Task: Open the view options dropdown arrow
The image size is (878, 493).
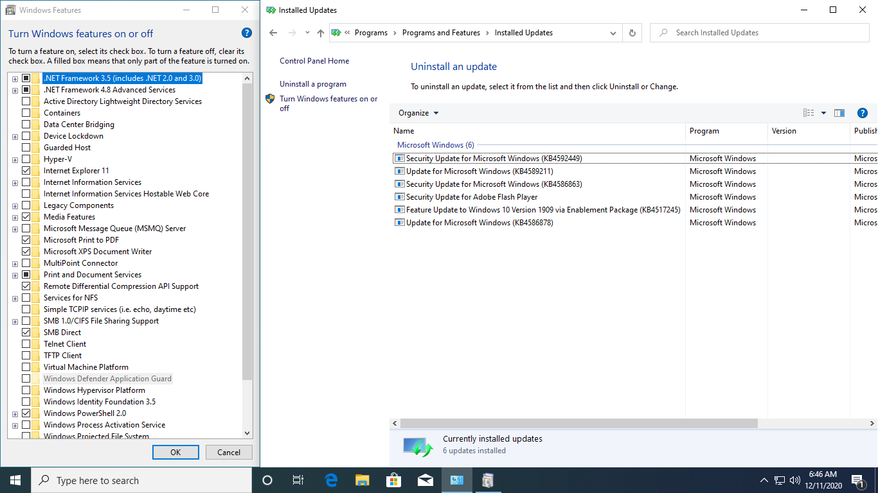Action: point(823,113)
